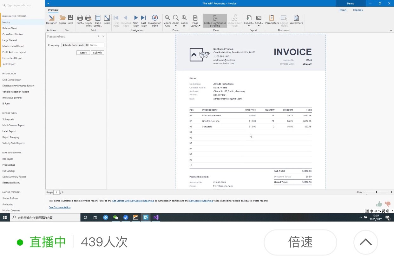Viewport: 394px width, 258px height.
Task: Open Profit And Loss Report
Action: (22, 52)
